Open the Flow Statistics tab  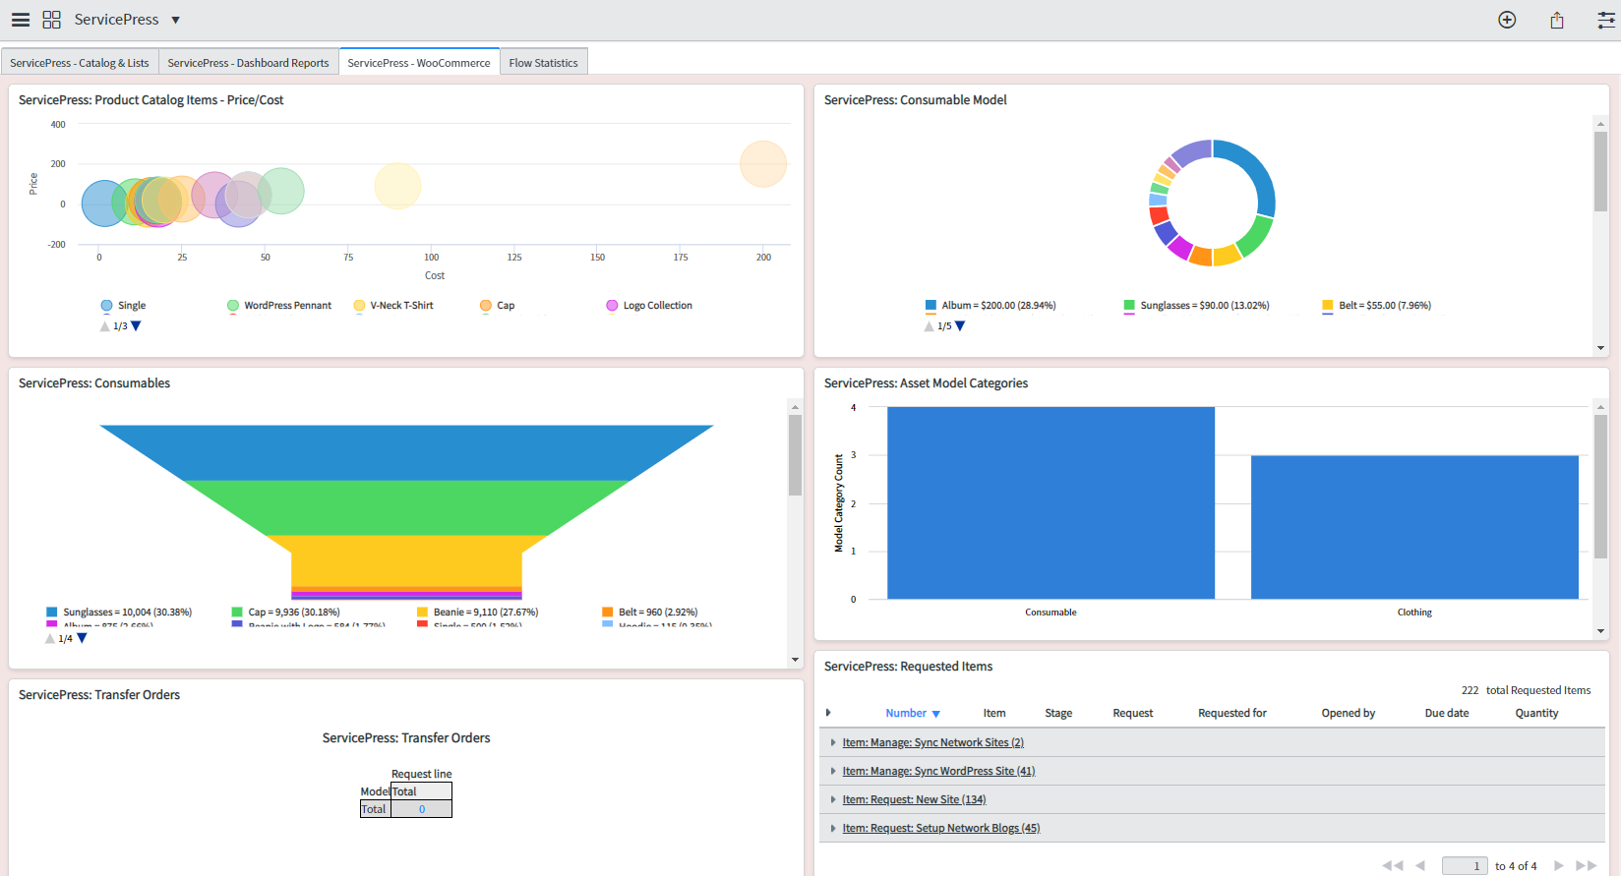[x=543, y=62]
